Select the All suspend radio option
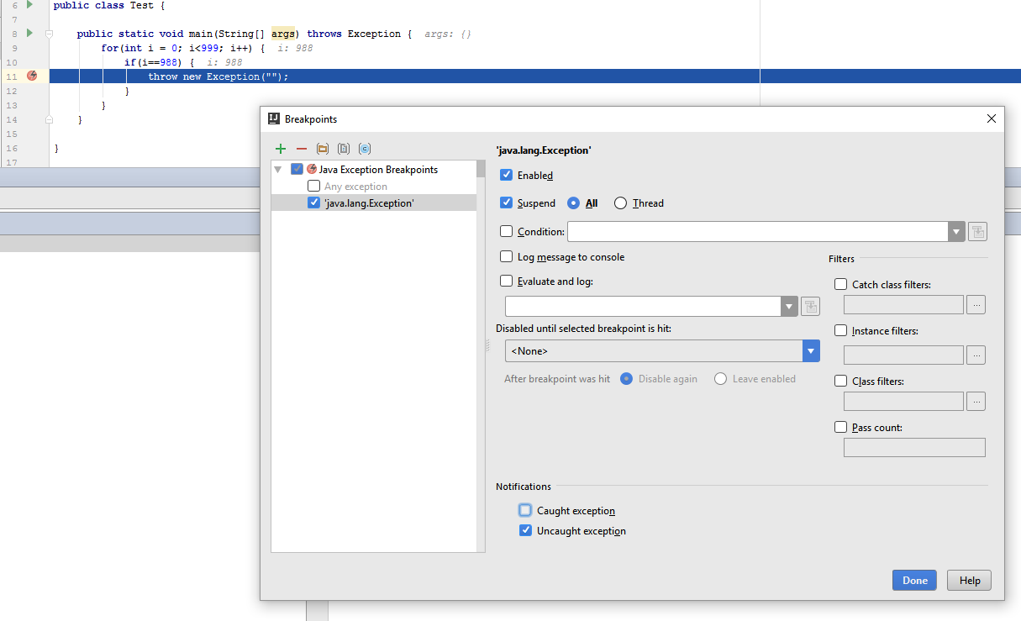This screenshot has width=1021, height=621. (574, 203)
